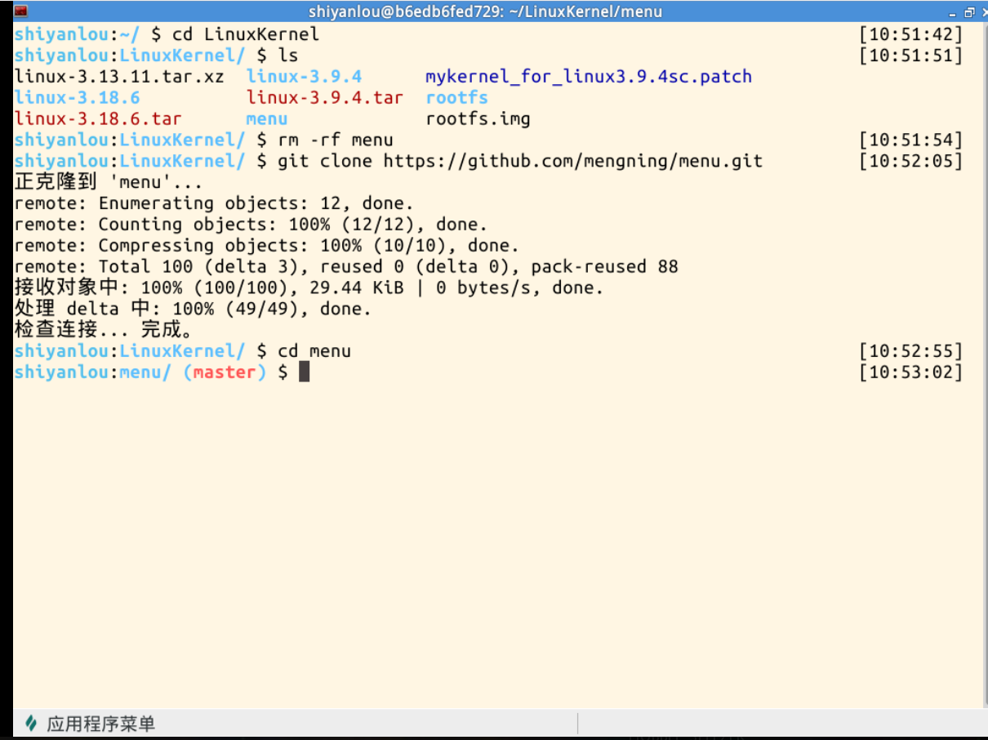Open the 应用程序菜单 applications menu
The width and height of the screenshot is (988, 740).
[x=100, y=723]
